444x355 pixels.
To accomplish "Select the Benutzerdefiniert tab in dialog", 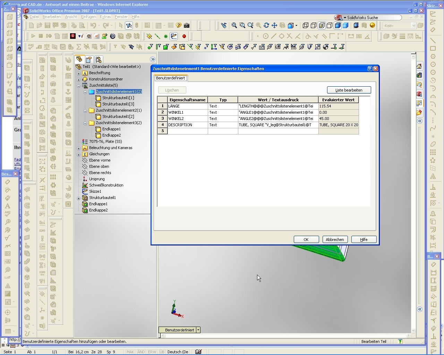I will pyautogui.click(x=170, y=78).
